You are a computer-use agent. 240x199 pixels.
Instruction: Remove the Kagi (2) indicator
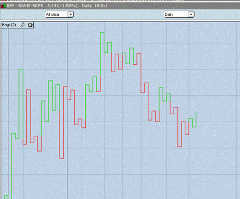click(30, 25)
